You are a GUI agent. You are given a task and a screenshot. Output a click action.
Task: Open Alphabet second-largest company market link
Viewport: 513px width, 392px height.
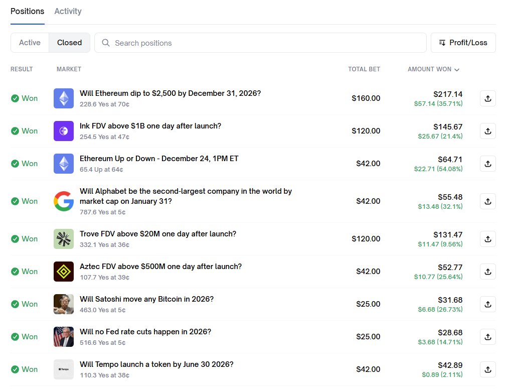(186, 196)
